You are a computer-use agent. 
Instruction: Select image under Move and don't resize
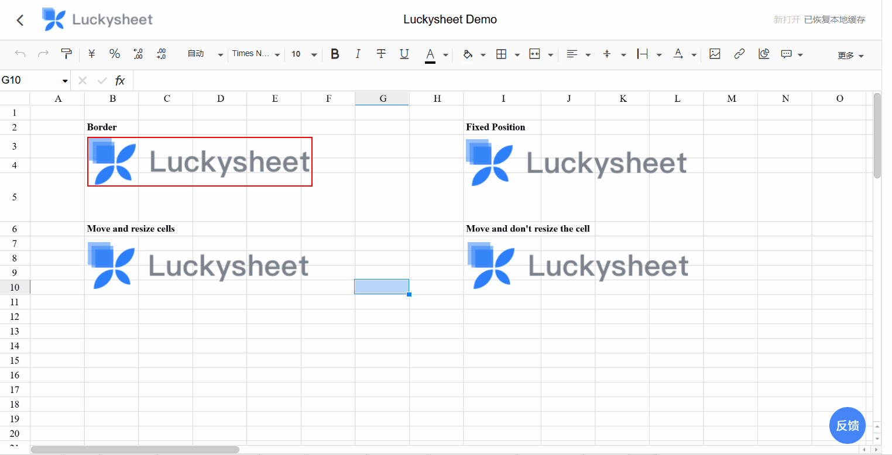[578, 267]
